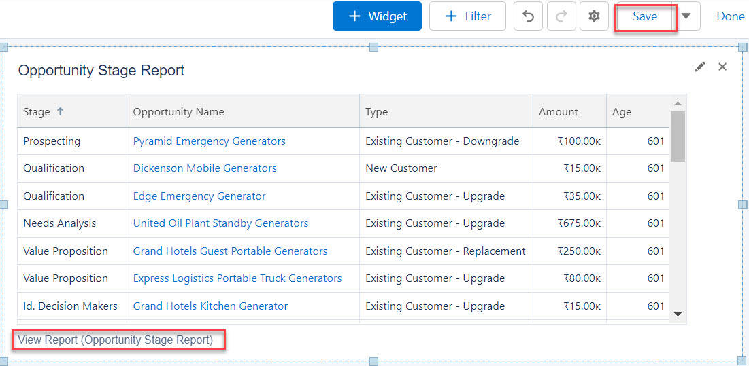Click the table scrollbar down arrow

[678, 314]
